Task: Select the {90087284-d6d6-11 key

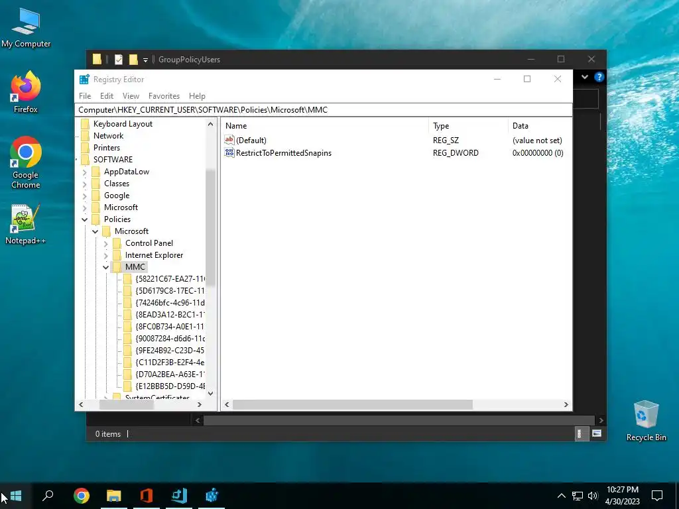Action: [170, 339]
